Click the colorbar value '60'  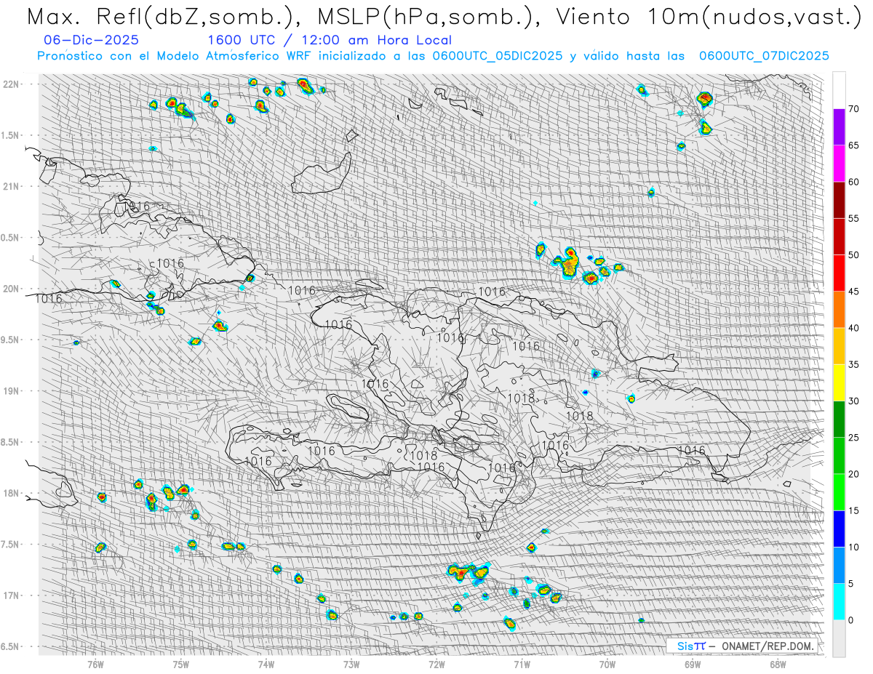[853, 182]
